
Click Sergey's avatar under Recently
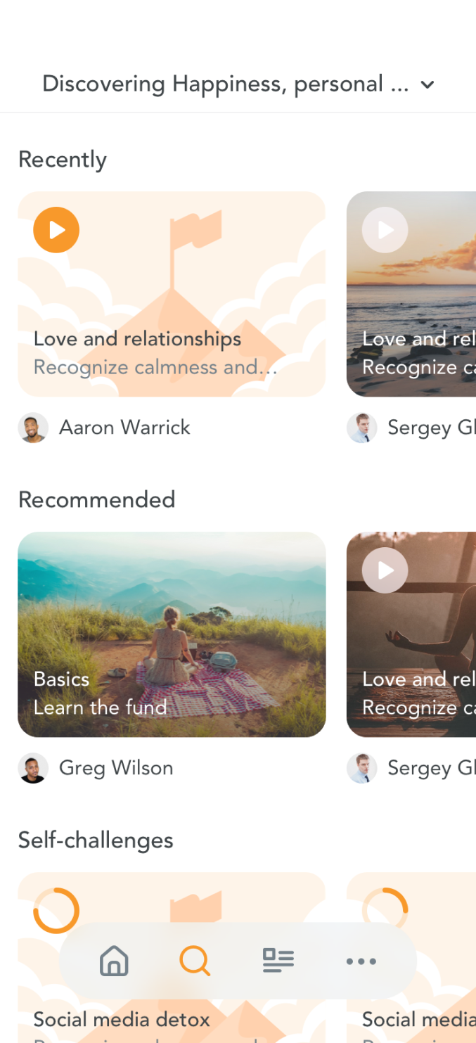pos(362,428)
